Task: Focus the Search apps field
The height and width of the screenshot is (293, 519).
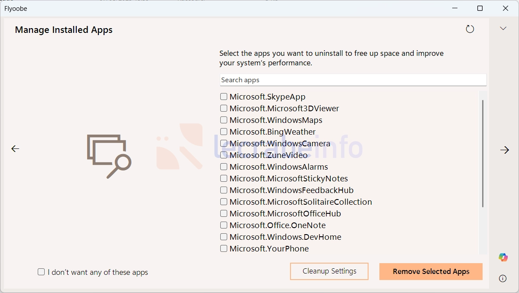Action: pos(353,80)
